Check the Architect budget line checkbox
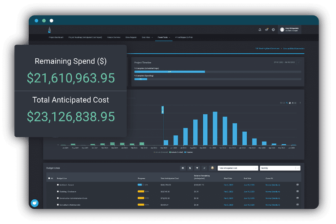Viewport: 336px width, 224px height. 57,185
